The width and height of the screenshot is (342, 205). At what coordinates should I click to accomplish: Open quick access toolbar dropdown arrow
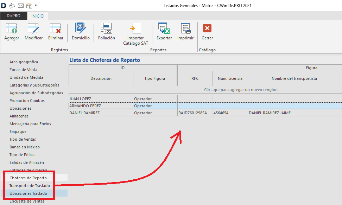(36, 6)
